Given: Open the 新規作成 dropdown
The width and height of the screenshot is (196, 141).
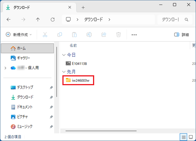Looking at the screenshot, I should click(x=19, y=35).
